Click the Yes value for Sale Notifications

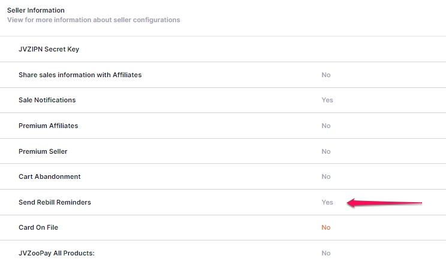(x=327, y=100)
